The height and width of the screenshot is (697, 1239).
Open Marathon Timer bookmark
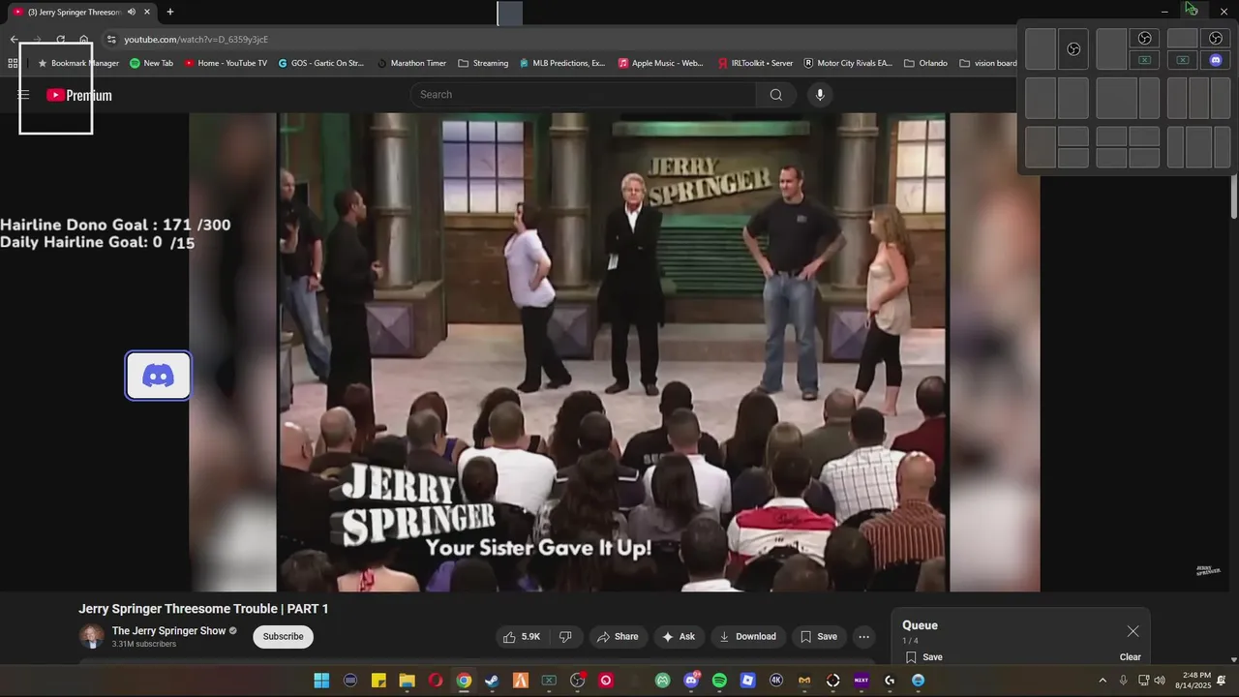[410, 63]
